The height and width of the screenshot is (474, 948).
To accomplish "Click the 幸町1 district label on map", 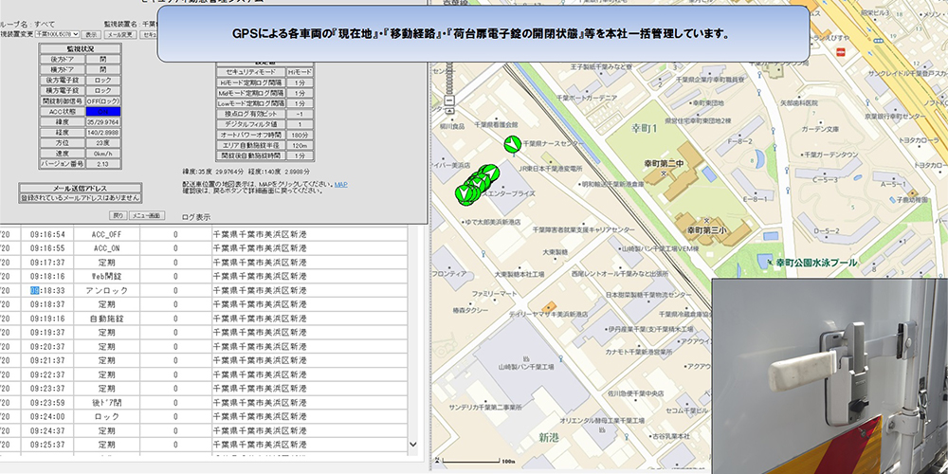I will click(x=644, y=129).
